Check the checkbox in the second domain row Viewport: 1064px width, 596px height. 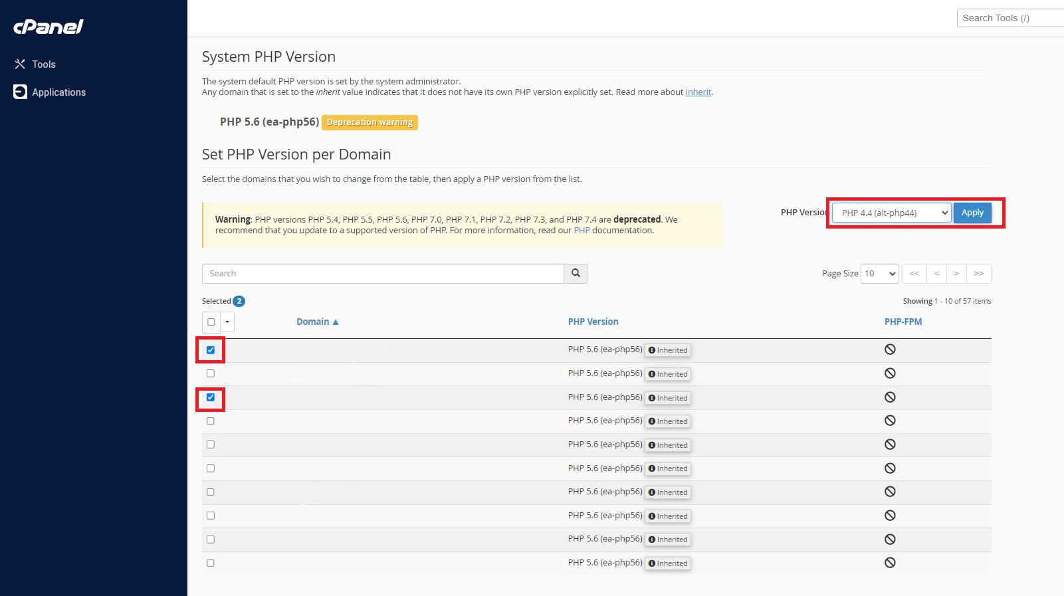coord(211,373)
